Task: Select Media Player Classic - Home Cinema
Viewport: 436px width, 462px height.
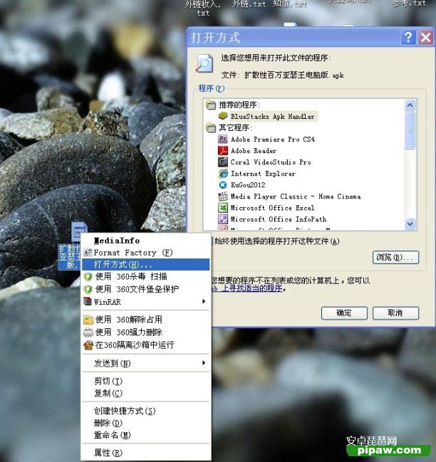Action: point(295,196)
